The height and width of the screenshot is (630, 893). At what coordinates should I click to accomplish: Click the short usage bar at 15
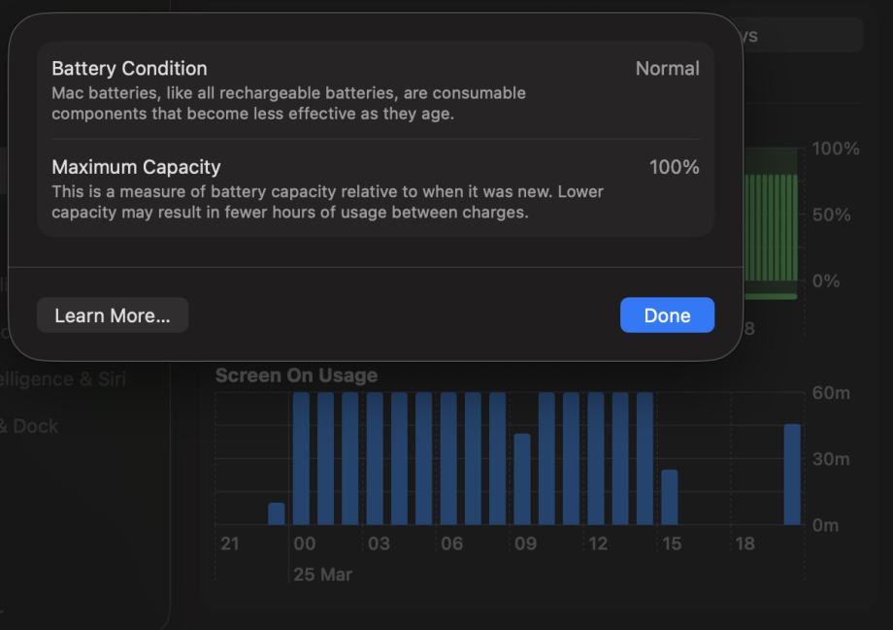pos(670,497)
